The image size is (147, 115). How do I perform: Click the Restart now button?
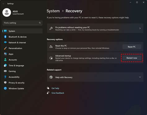(x=132, y=58)
